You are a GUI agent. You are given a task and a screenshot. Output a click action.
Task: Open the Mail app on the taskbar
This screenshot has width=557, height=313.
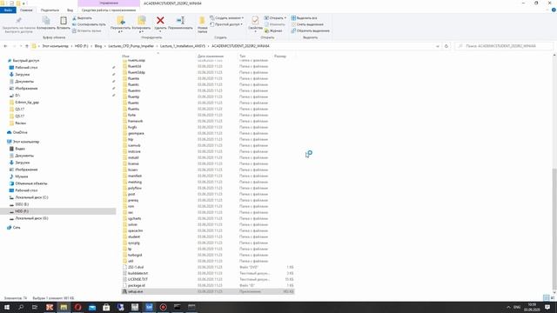click(x=92, y=307)
